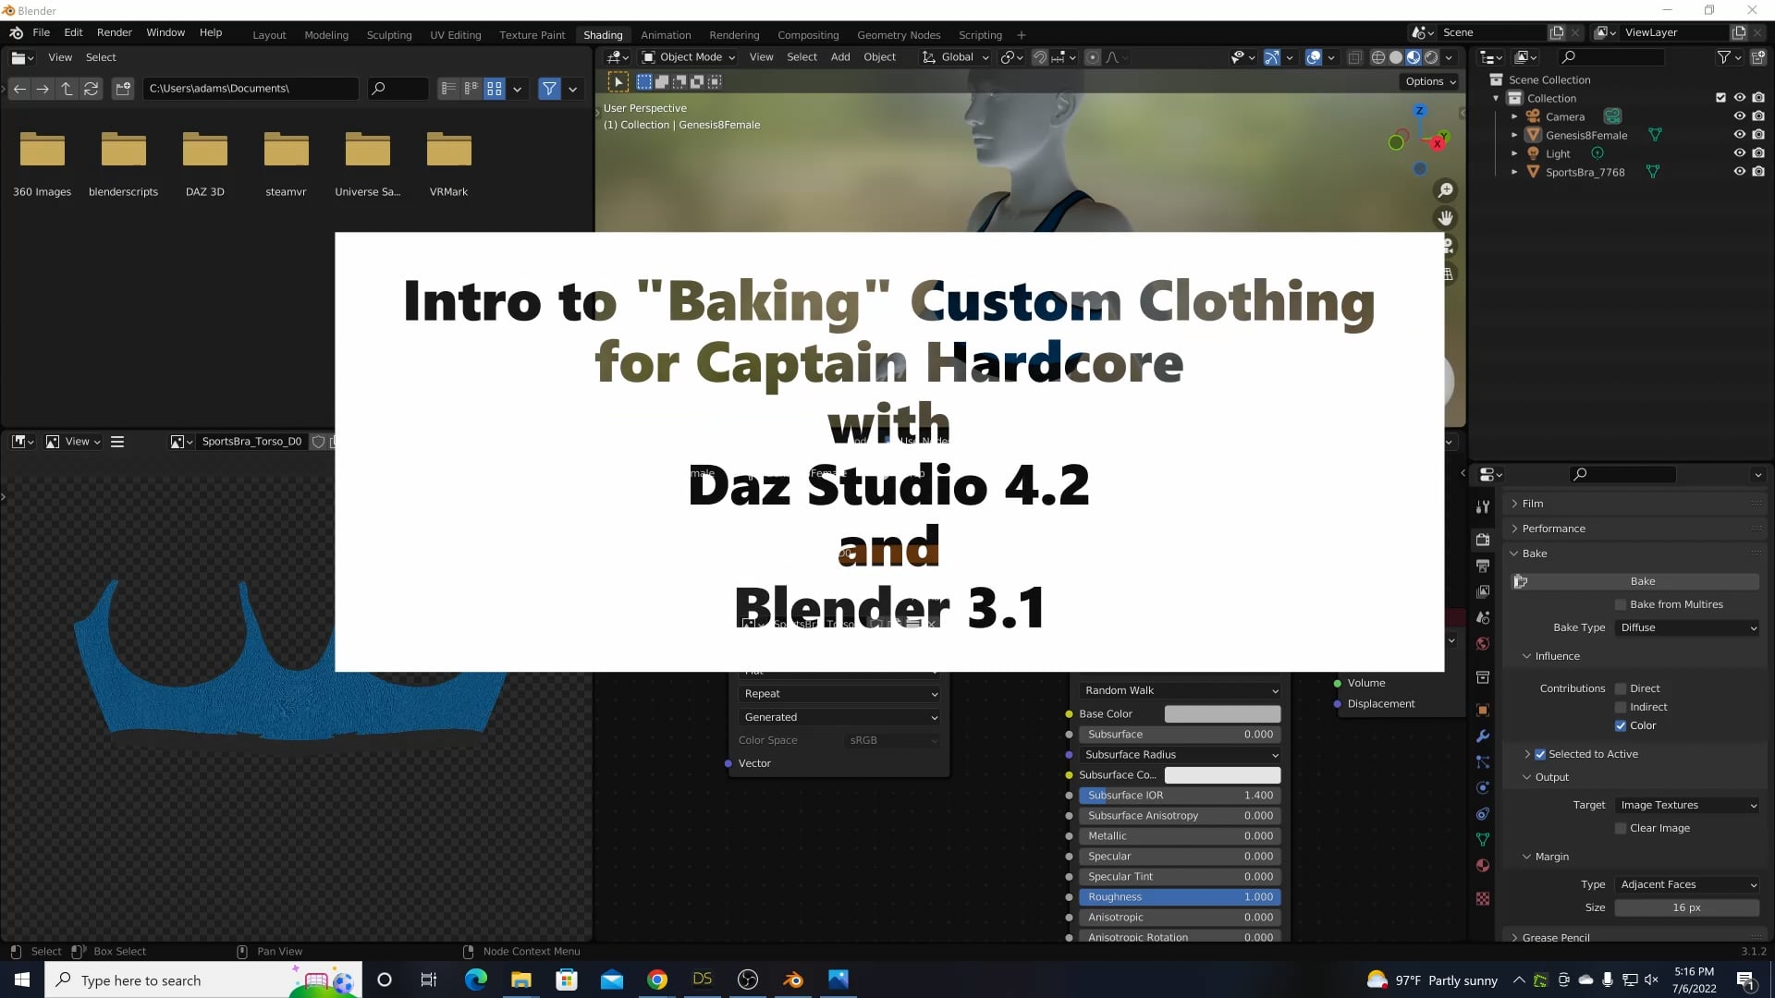Viewport: 1775px width, 998px height.
Task: Hide the Camera object via eye icon
Action: click(x=1739, y=116)
